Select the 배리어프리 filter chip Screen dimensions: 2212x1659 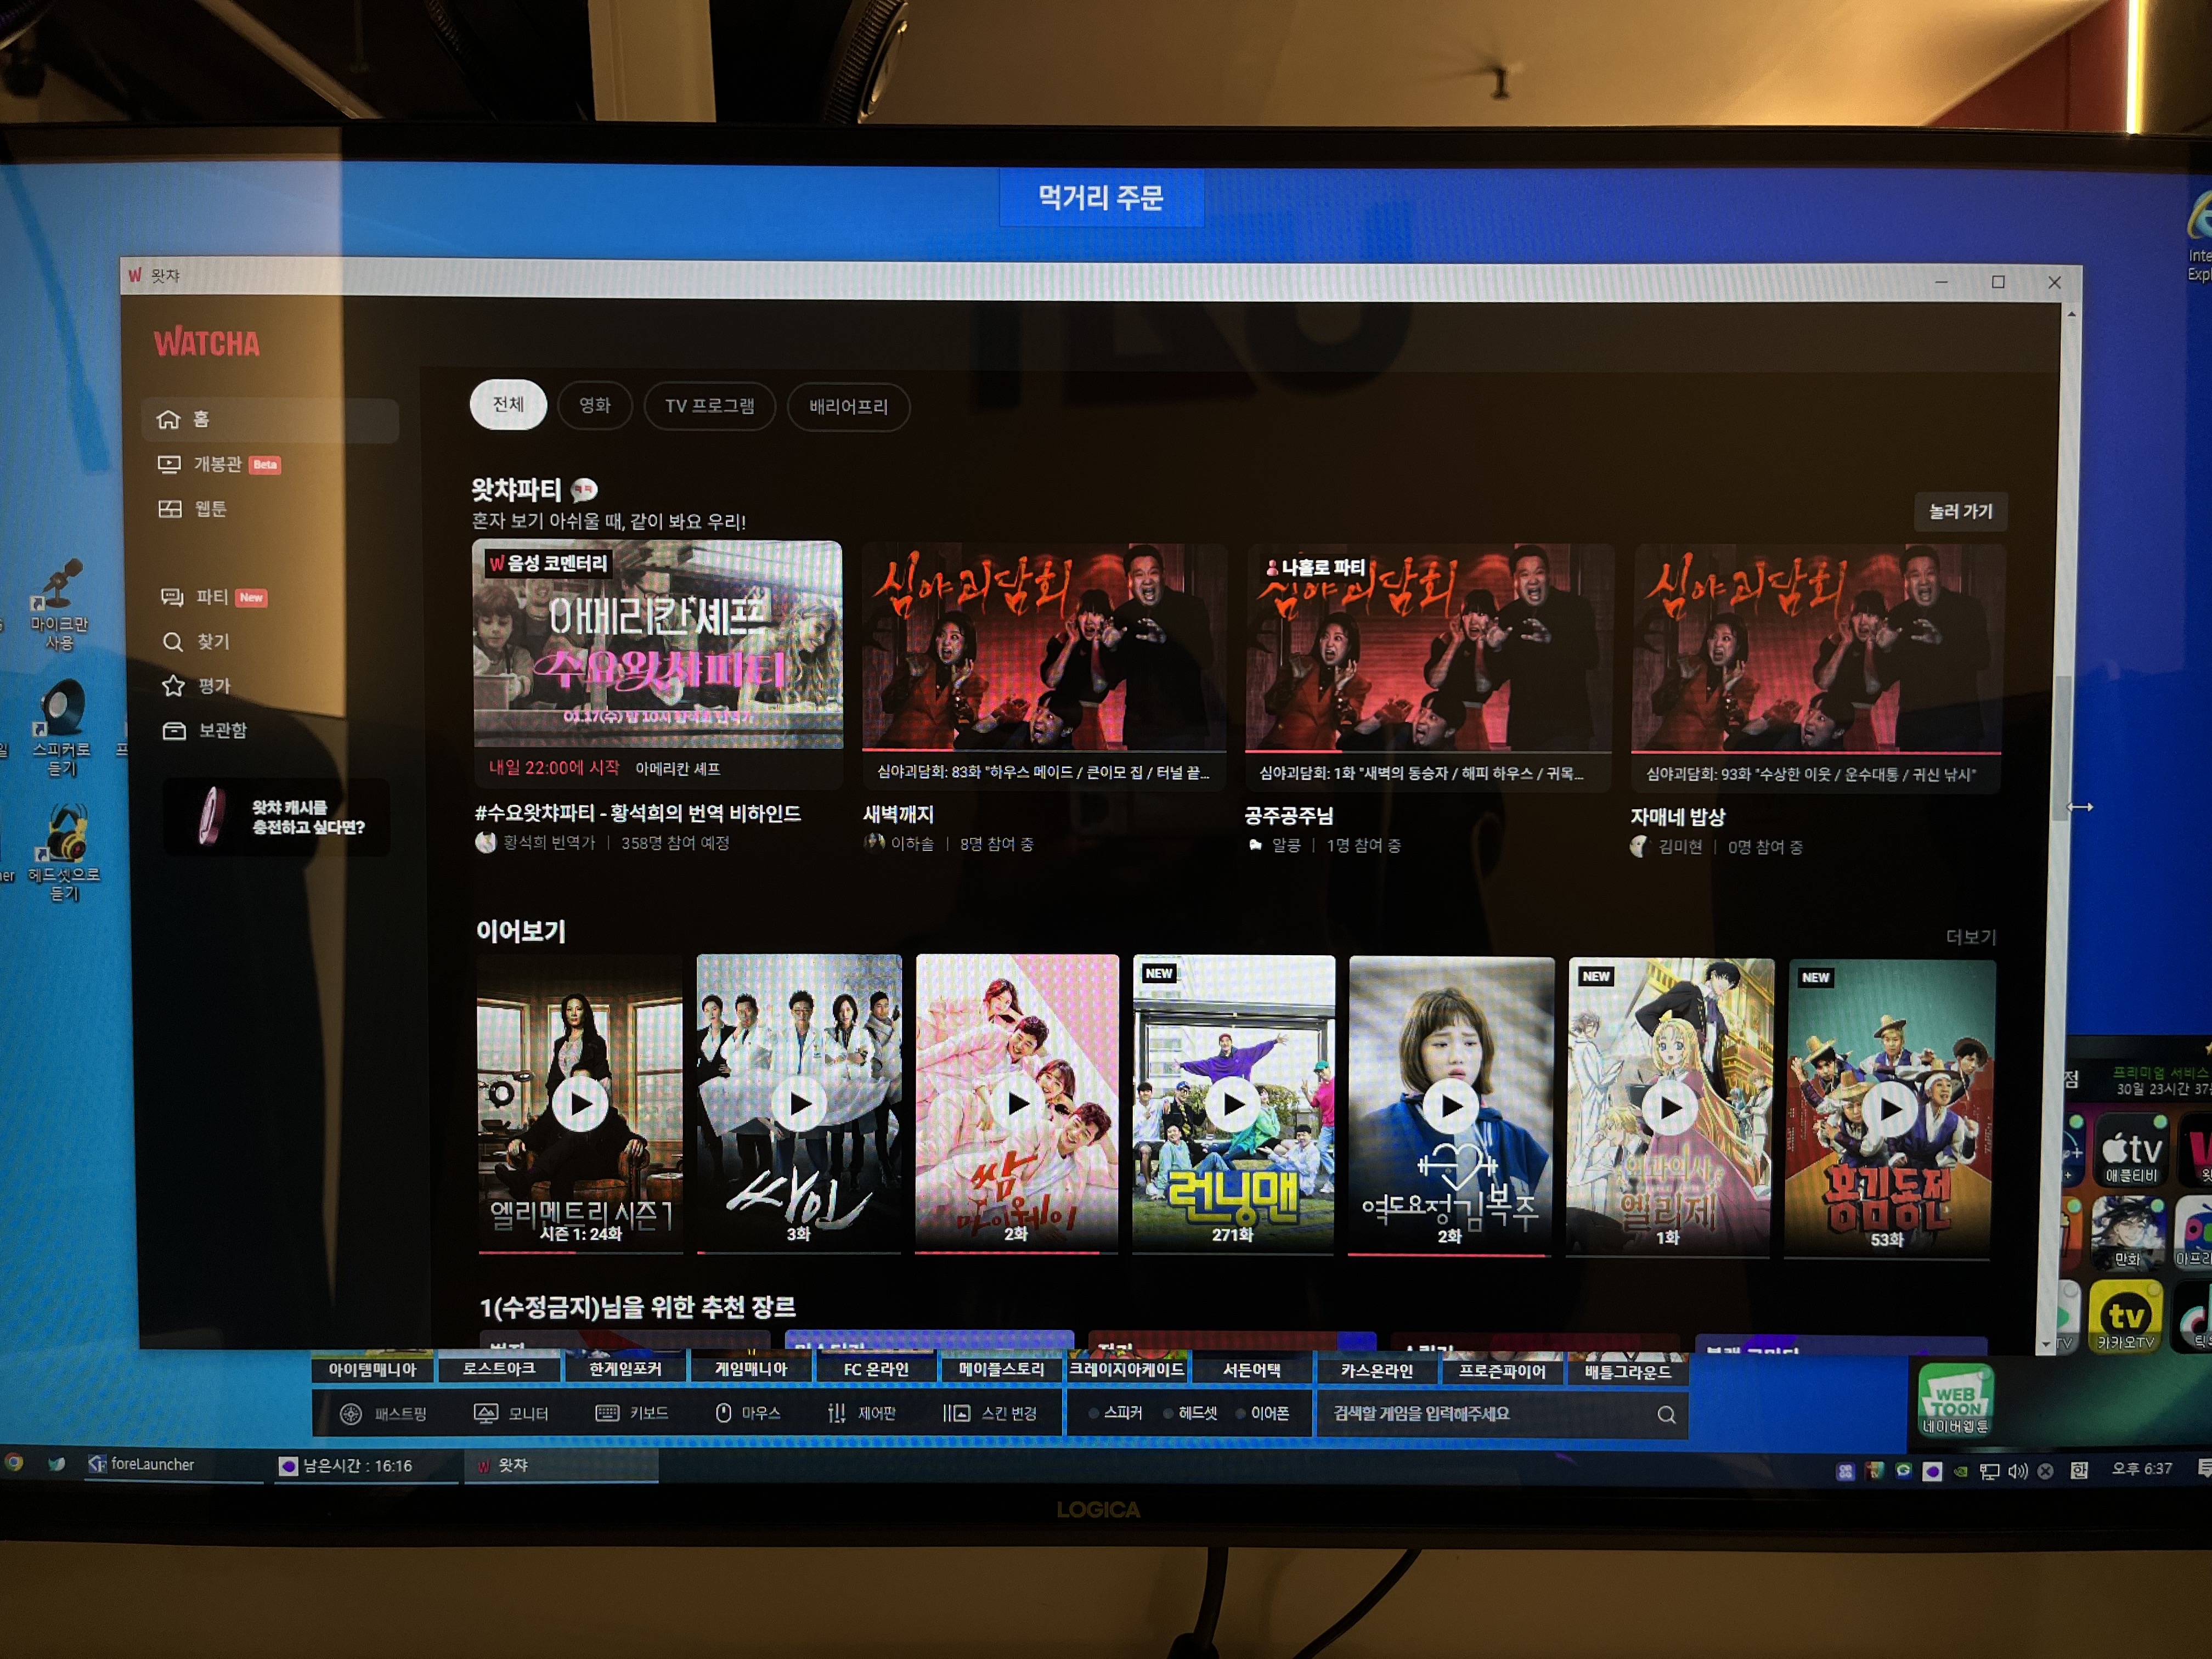click(848, 407)
